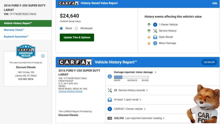Viewport: 222px width, 124px height.
Task: Open the Buyback Guarantee tab
Action: pos(16,37)
